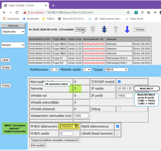
Task: Open the Sovellukset apps grid
Action: pos(4,19)
